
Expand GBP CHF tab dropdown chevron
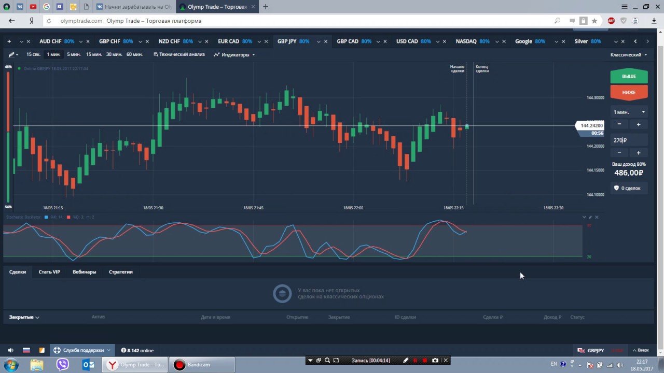click(x=140, y=41)
